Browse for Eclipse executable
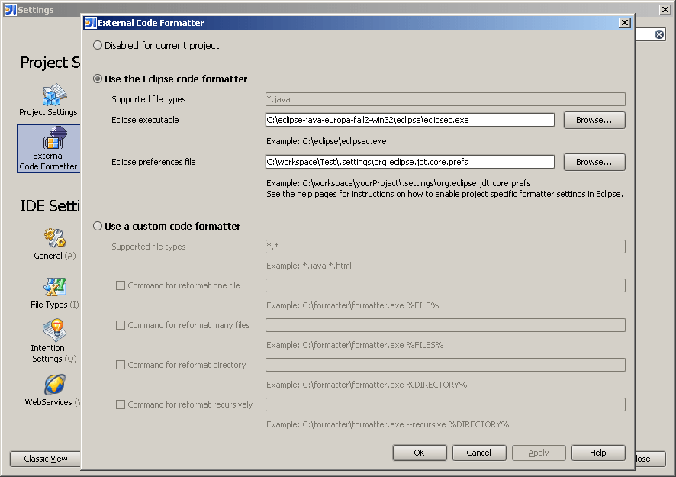This screenshot has height=477, width=676. click(x=594, y=120)
